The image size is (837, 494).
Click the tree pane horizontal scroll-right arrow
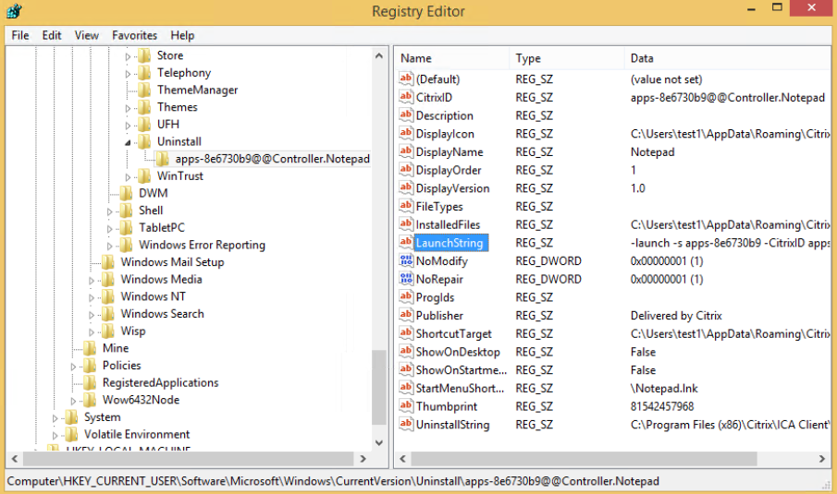coord(363,459)
